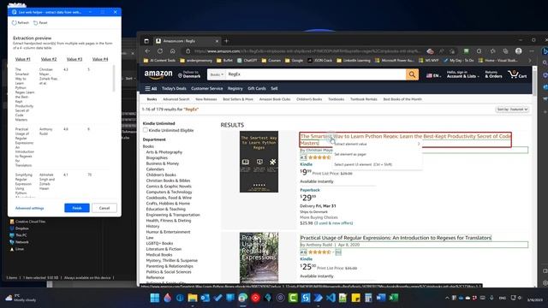Select Dropbox in File Explorer tree
548x308 pixels.
[19, 228]
